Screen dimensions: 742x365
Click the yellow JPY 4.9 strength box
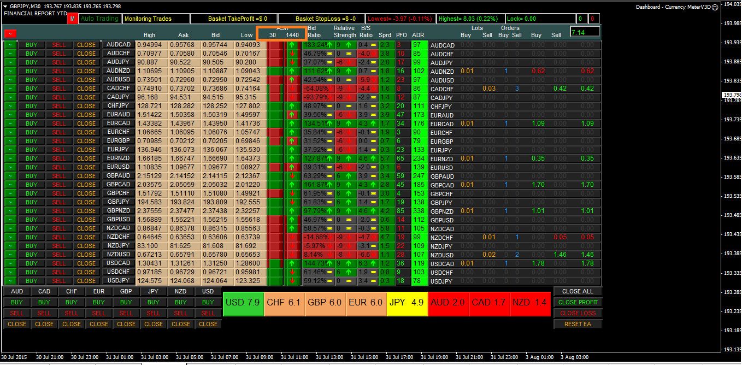[407, 303]
